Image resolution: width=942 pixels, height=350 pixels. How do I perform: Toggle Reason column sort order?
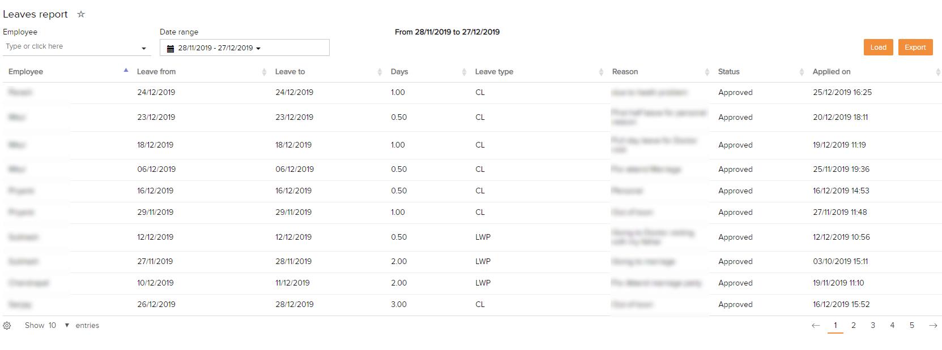point(707,72)
